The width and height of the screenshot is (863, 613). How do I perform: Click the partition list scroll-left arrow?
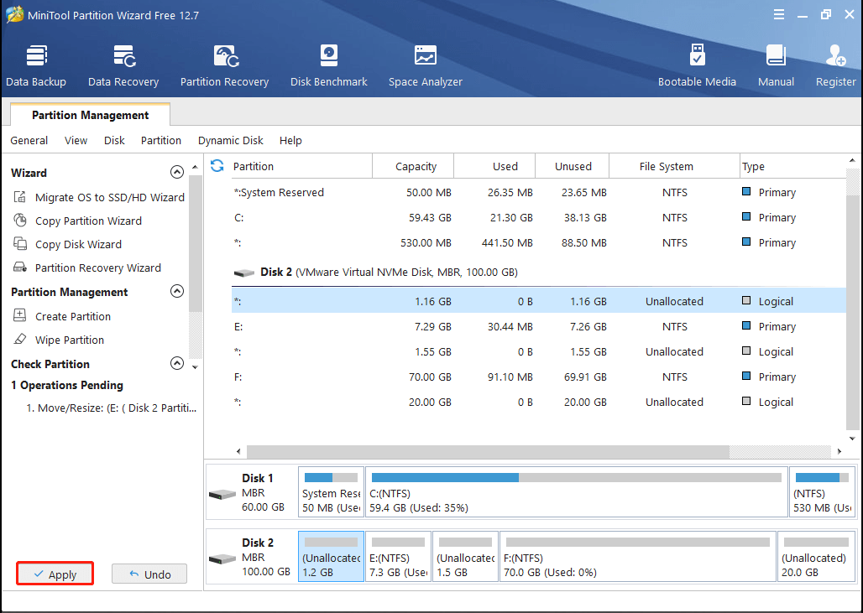click(x=238, y=451)
